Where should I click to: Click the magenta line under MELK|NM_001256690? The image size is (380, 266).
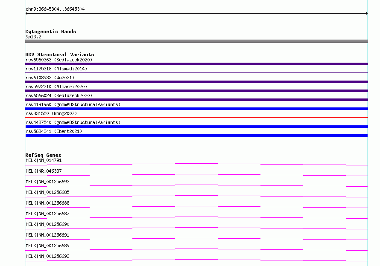(196, 228)
